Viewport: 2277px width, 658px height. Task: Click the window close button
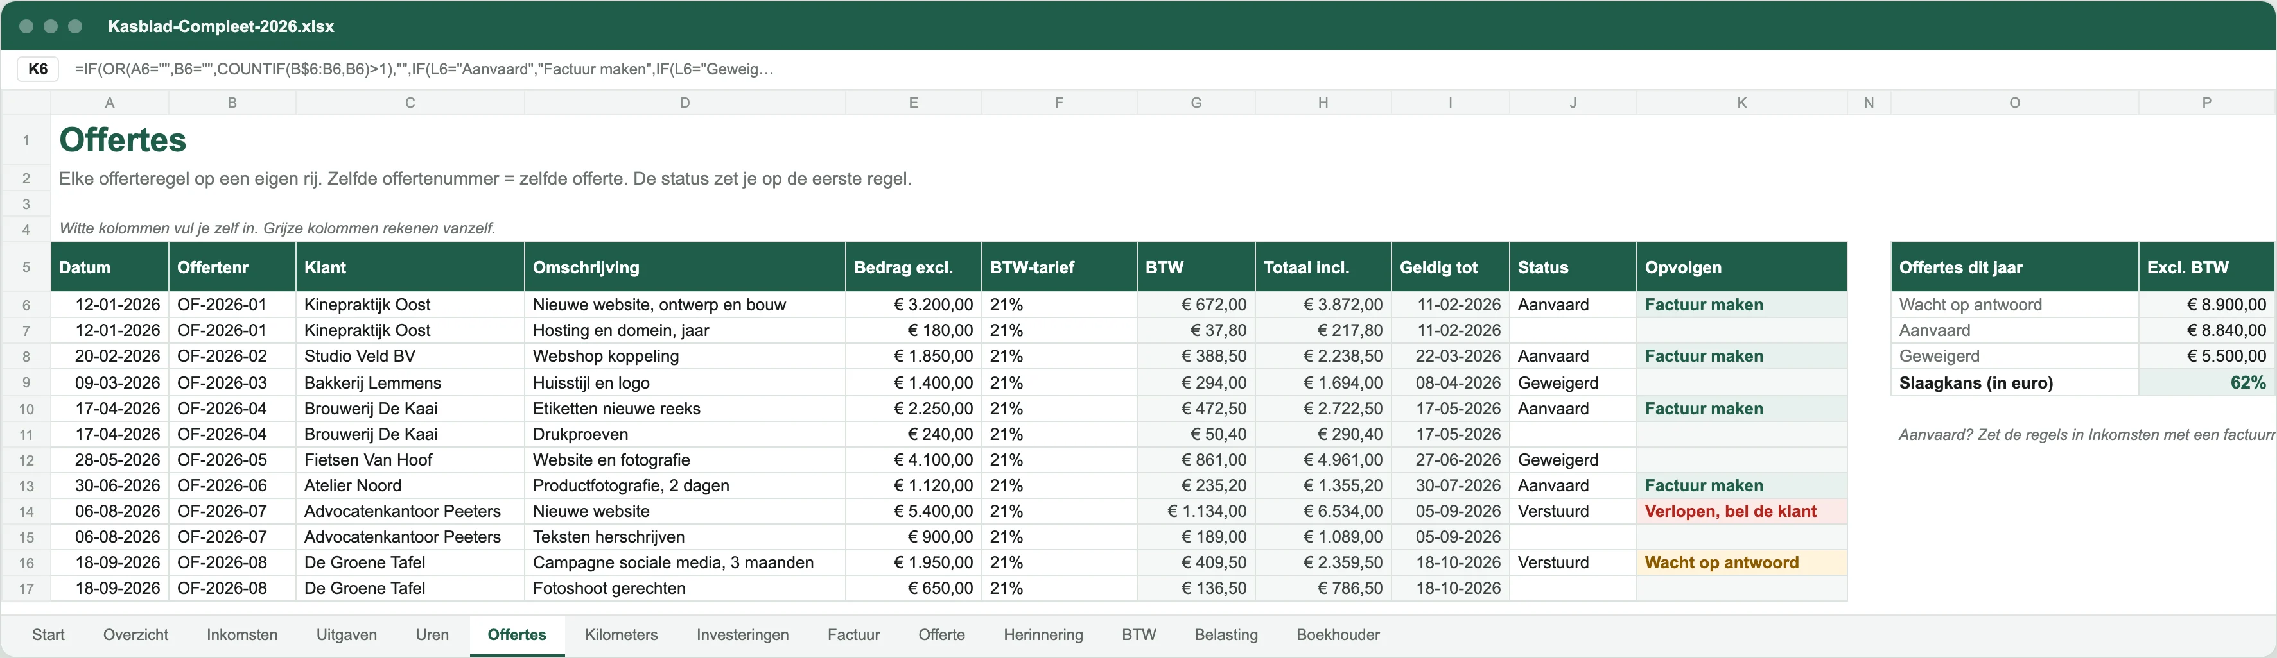[x=26, y=26]
